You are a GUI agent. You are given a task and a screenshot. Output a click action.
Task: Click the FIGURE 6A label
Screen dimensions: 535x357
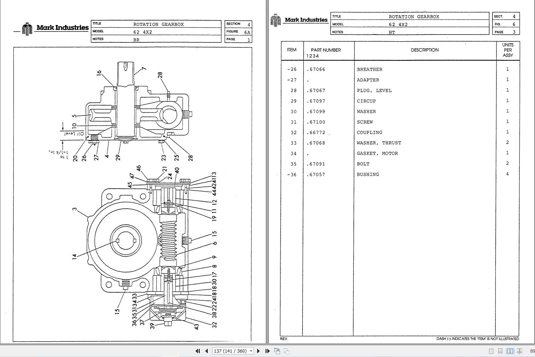tap(238, 32)
